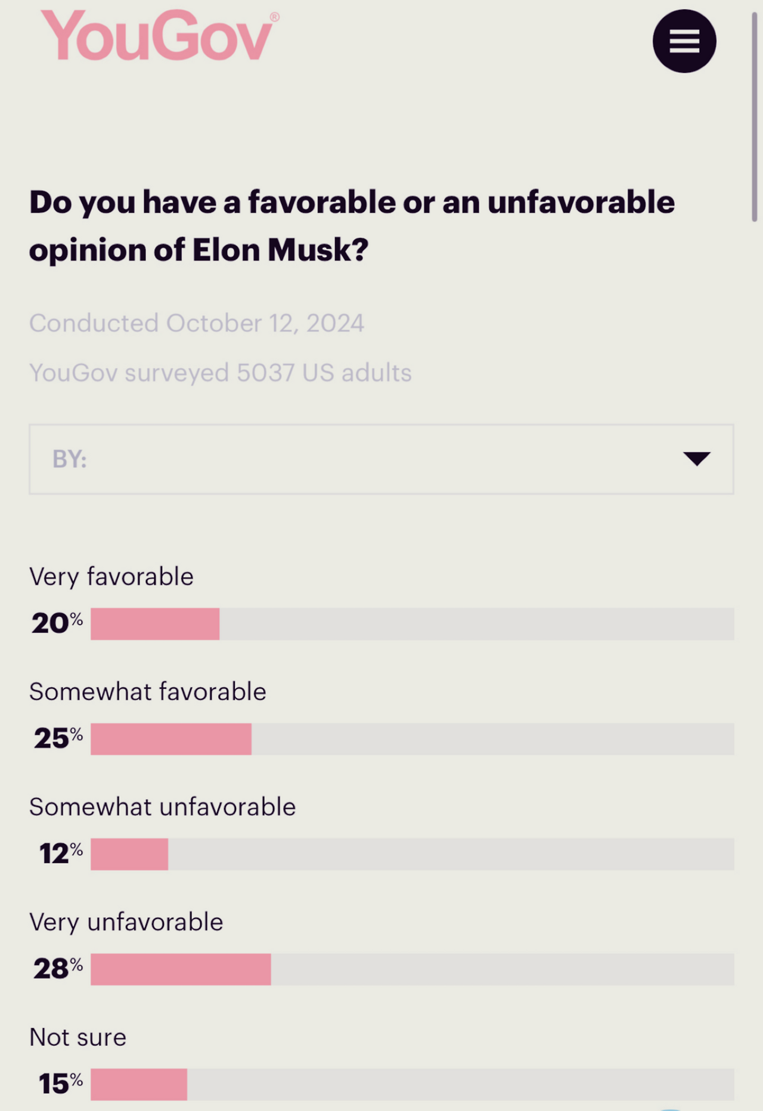Click the Somewhat favorable bar

click(x=171, y=739)
